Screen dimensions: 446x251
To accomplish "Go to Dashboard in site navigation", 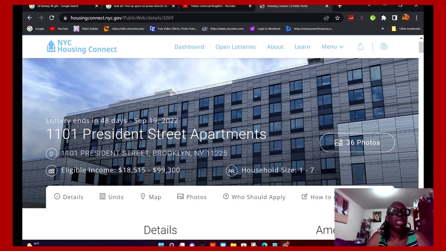I will tap(189, 47).
